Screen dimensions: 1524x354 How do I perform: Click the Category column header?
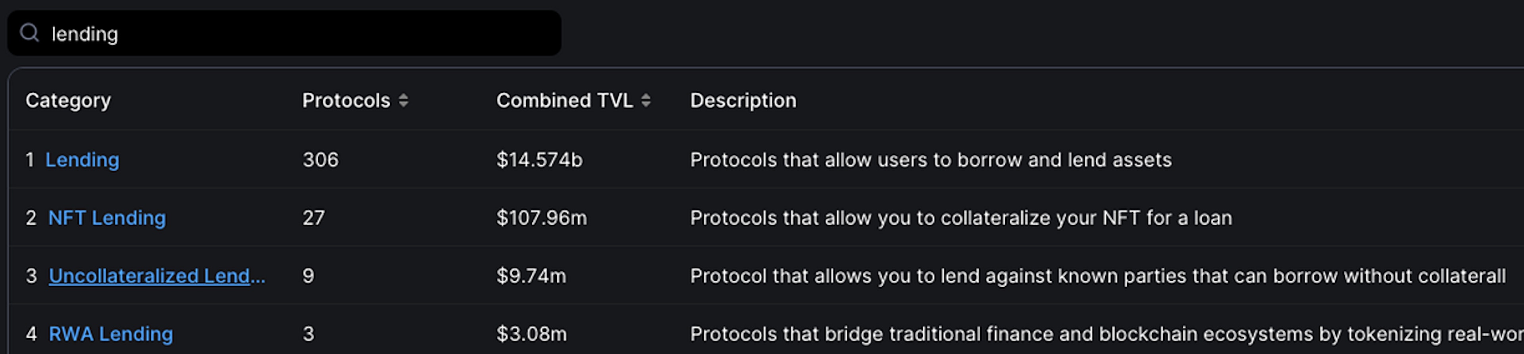coord(68,100)
